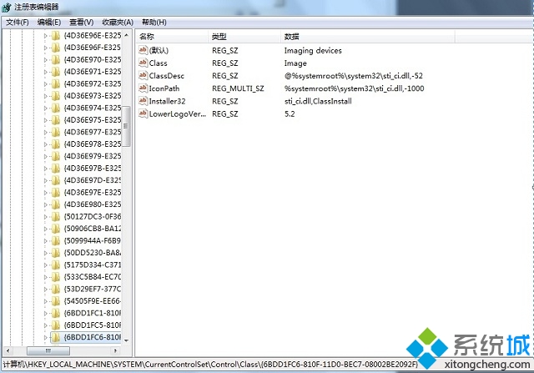Open the 帮助(H) menu
This screenshot has height=373, width=534.
click(x=154, y=22)
